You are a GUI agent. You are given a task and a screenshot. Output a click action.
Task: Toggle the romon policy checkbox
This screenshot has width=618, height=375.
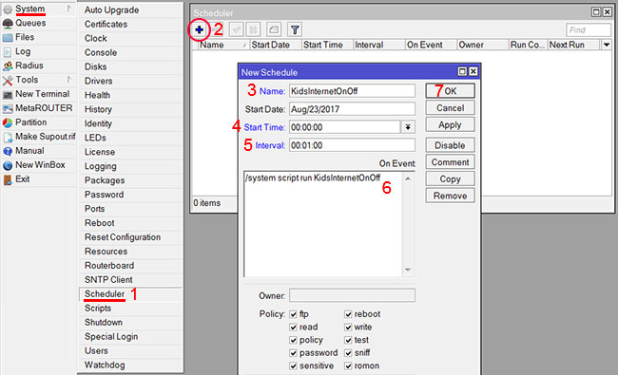348,366
